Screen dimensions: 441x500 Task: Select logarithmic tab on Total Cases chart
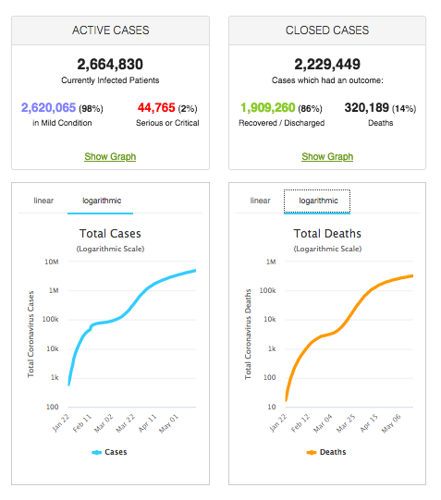(102, 201)
